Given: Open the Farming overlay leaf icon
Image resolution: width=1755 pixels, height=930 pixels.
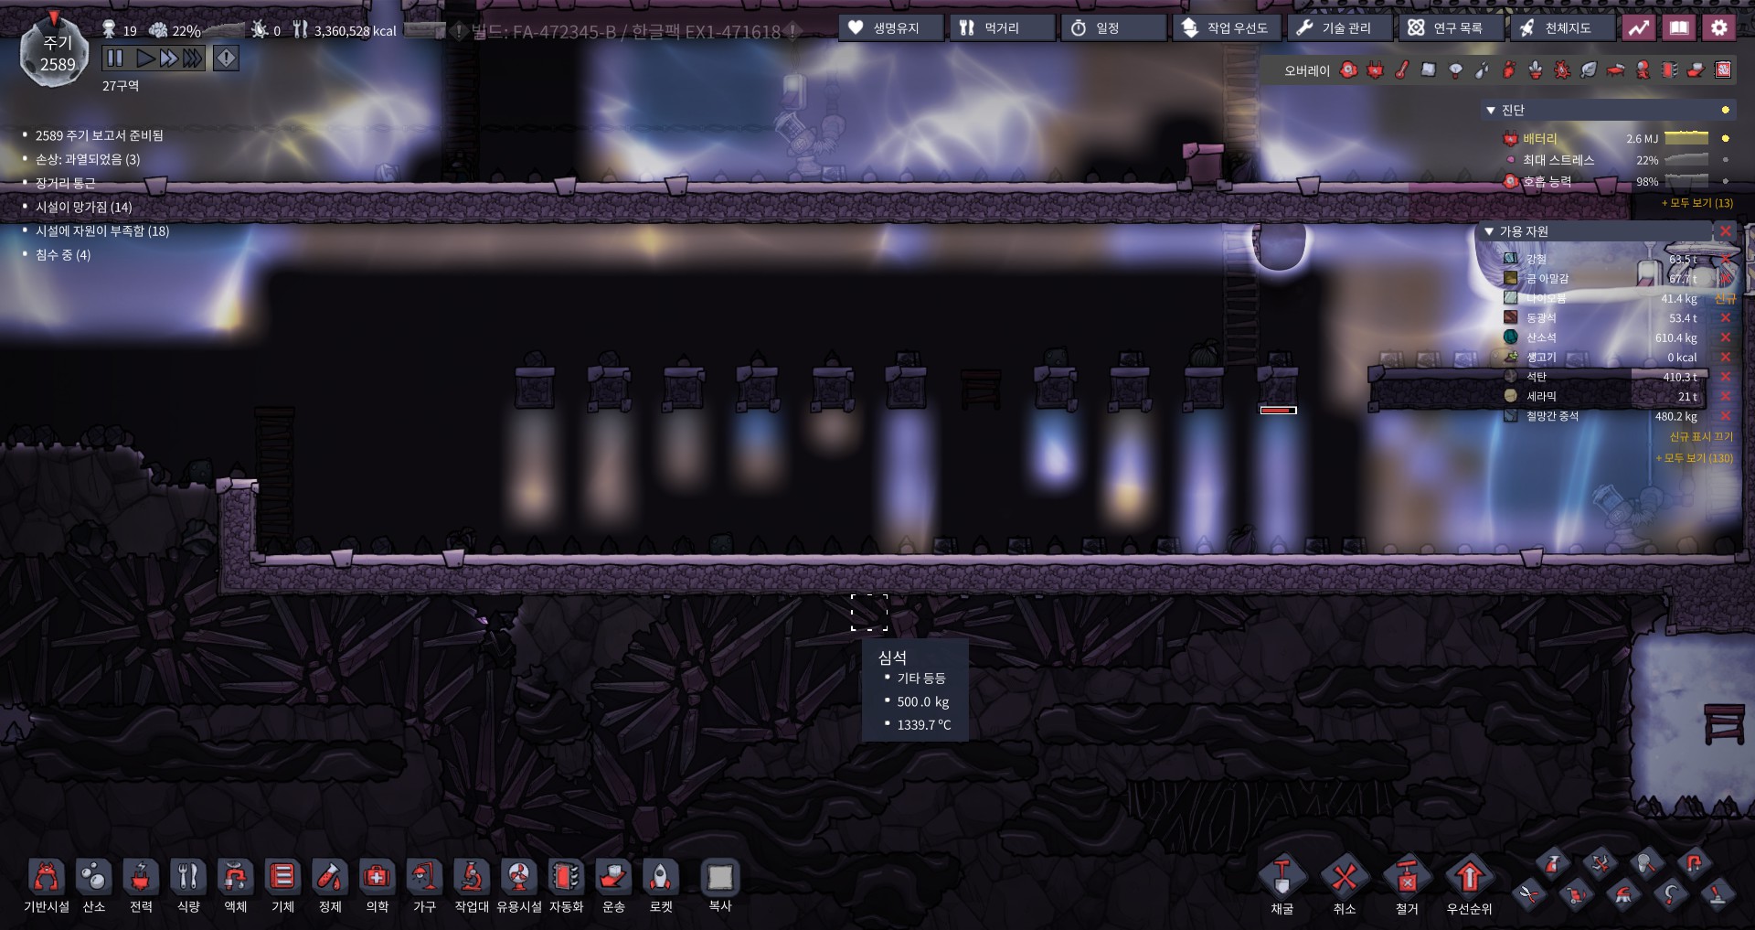Looking at the screenshot, I should coord(1590,70).
